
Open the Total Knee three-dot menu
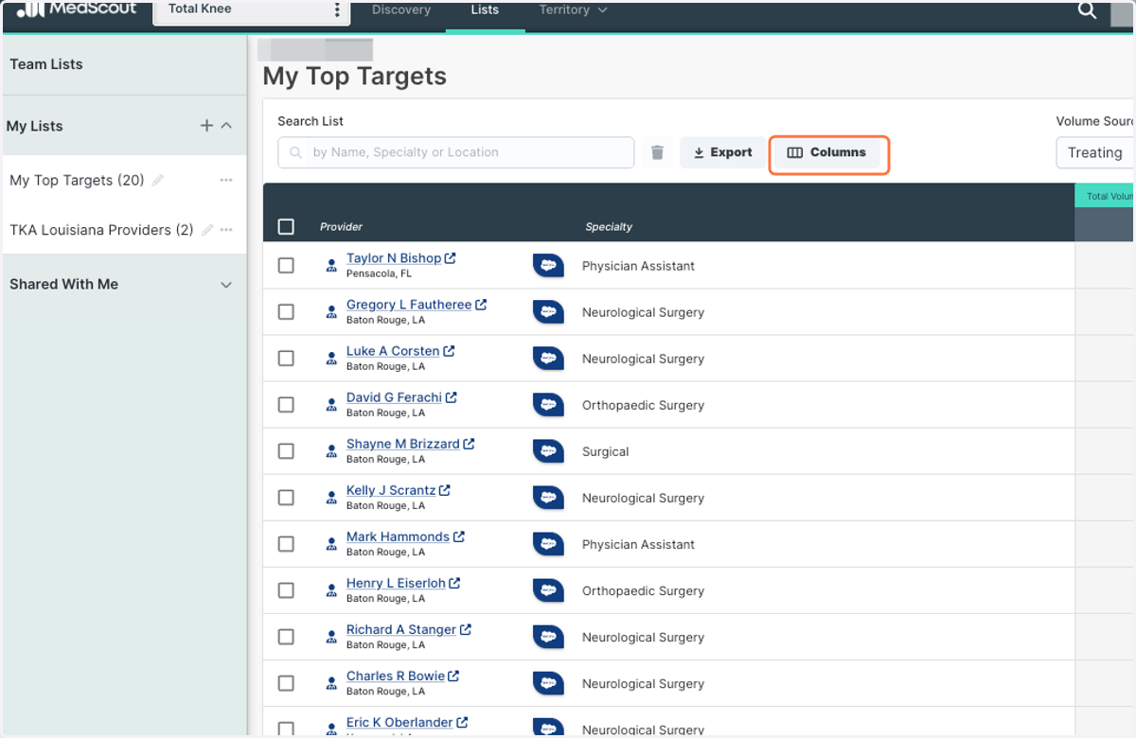(337, 10)
